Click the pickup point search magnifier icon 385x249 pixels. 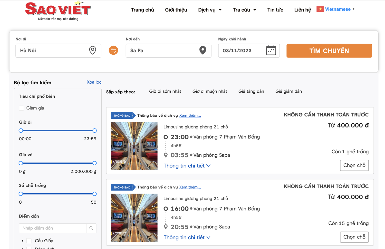91,228
